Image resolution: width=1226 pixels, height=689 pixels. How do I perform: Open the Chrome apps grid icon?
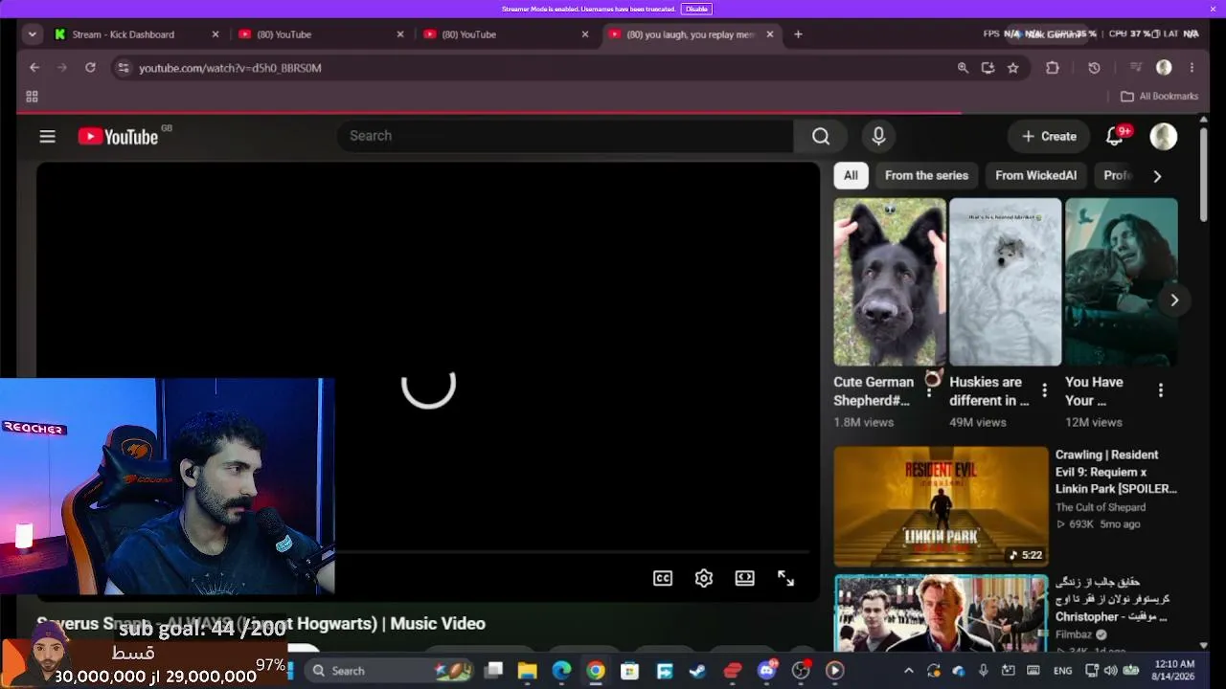32,97
